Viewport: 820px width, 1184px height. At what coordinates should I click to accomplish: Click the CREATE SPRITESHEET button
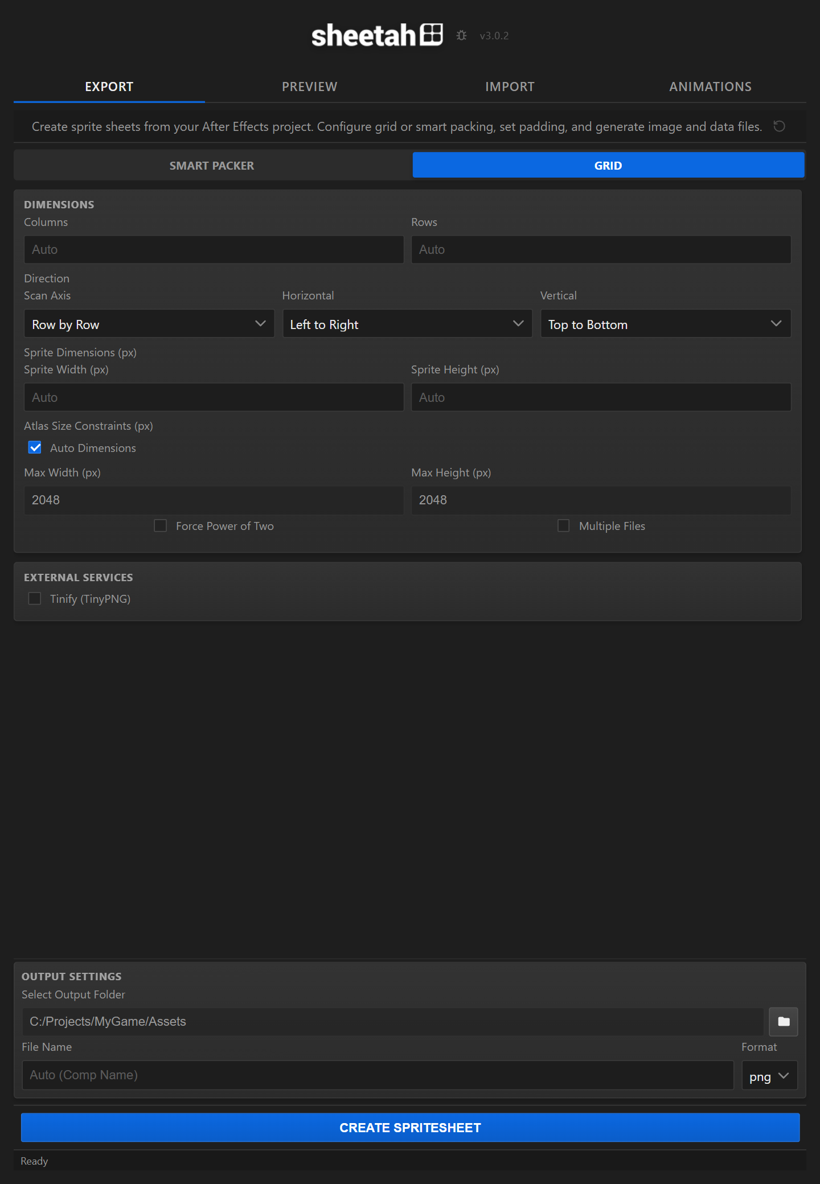tap(410, 1127)
